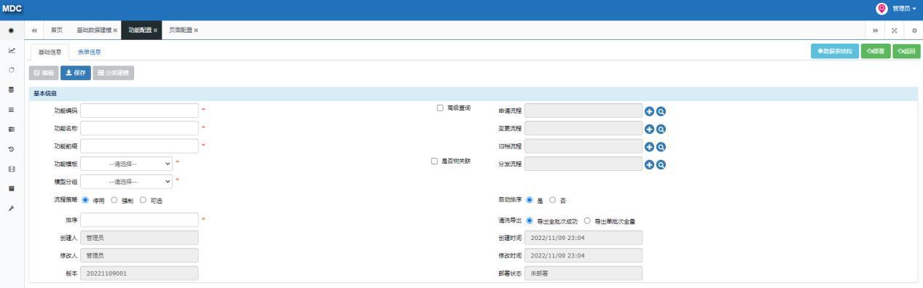Click the dotted circle icon in left sidebar

tap(11, 70)
